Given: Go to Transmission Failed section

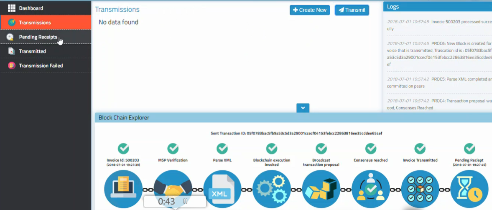Looking at the screenshot, I should click(41, 66).
